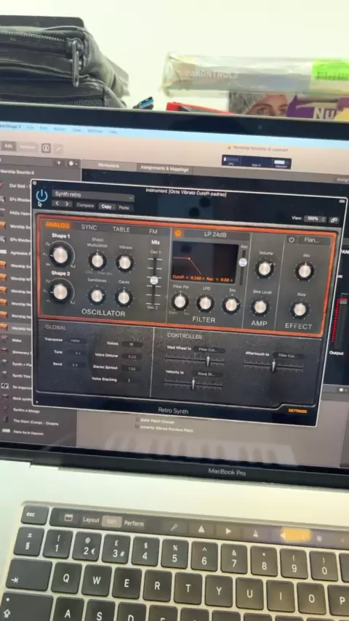This screenshot has width=349, height=621.
Task: Click the link icon beside View percentage
Action: pos(334,220)
